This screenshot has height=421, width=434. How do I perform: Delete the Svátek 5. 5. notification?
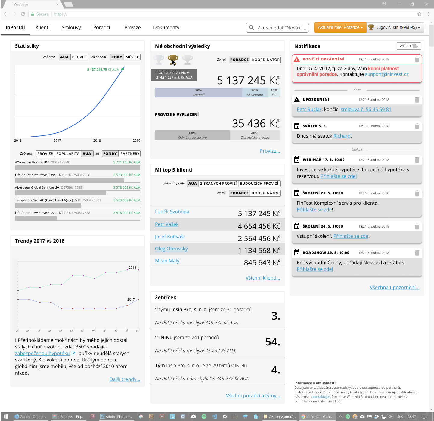click(x=417, y=126)
